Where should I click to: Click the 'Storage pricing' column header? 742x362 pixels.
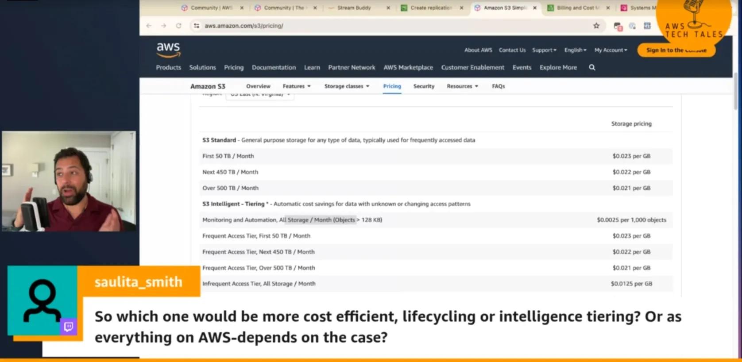631,124
